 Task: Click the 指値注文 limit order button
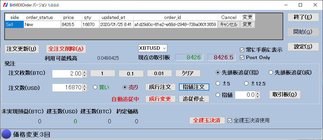point(194,87)
